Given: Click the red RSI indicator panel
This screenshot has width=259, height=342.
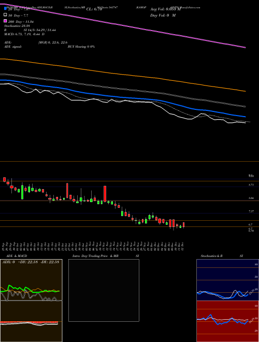Looking at the screenshot, I should [x=227, y=321].
